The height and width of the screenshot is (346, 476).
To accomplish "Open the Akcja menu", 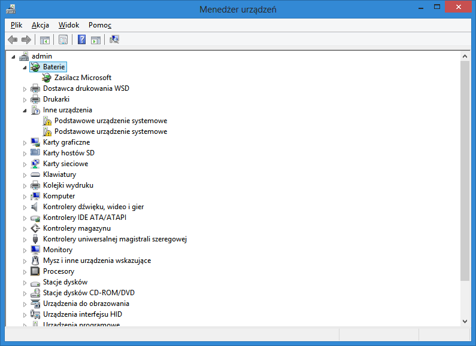I will pos(40,25).
